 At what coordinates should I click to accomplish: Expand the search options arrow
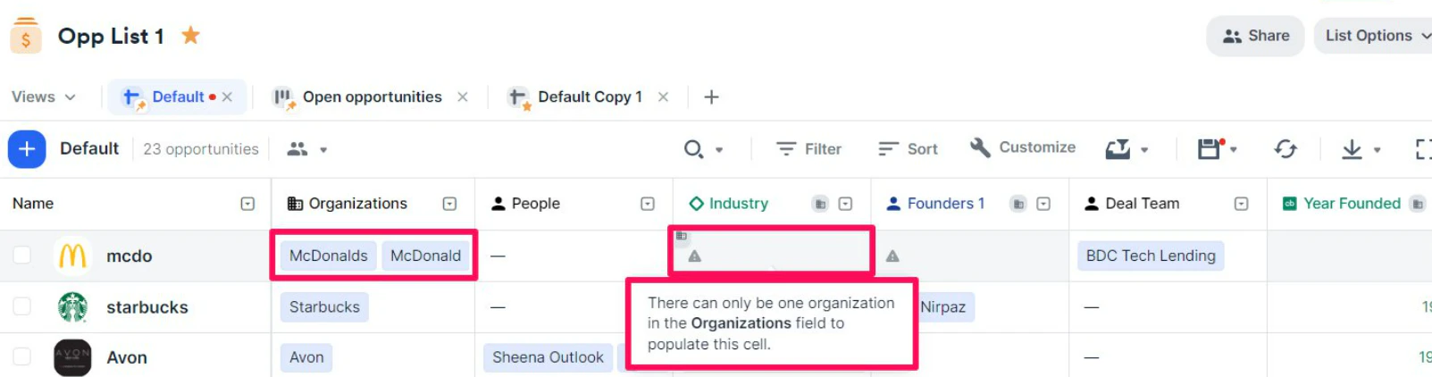point(719,150)
